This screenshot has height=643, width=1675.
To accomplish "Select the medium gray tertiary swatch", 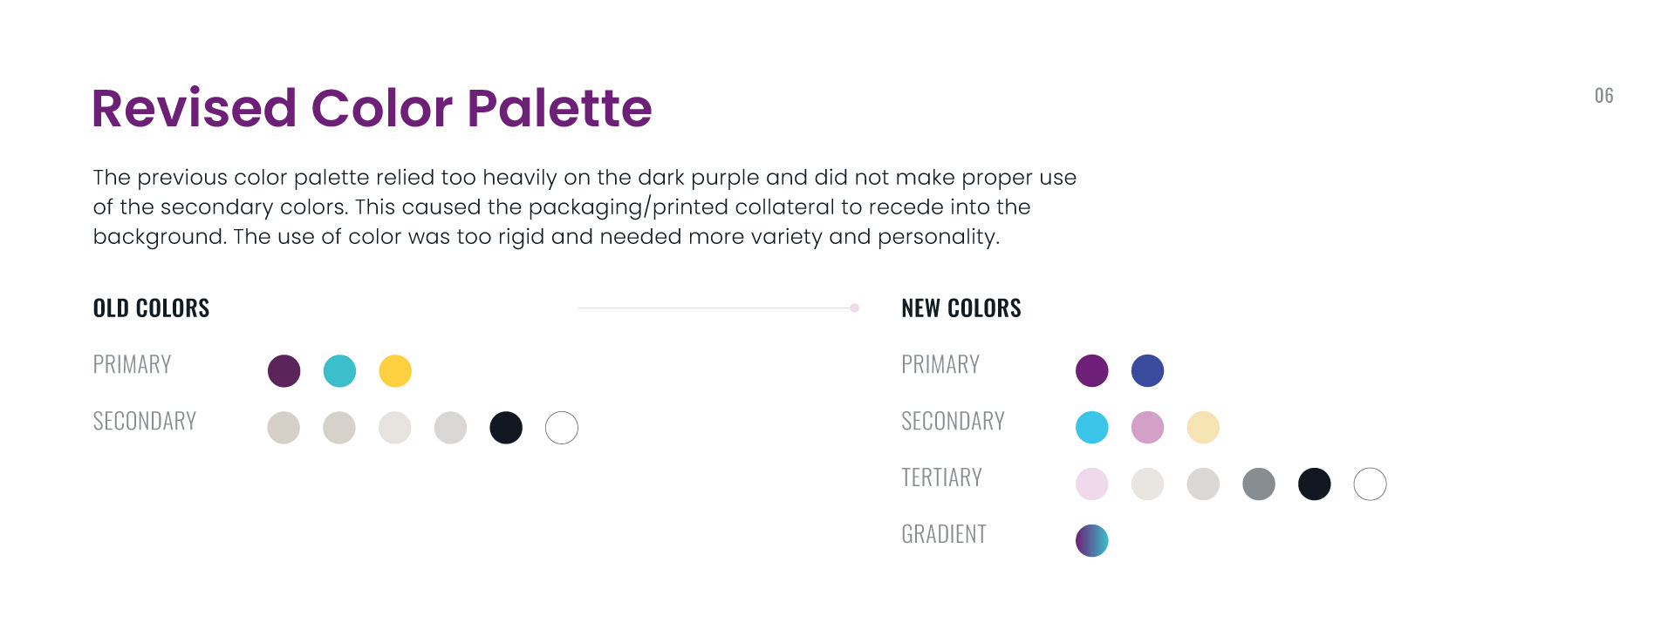I will tap(1259, 484).
